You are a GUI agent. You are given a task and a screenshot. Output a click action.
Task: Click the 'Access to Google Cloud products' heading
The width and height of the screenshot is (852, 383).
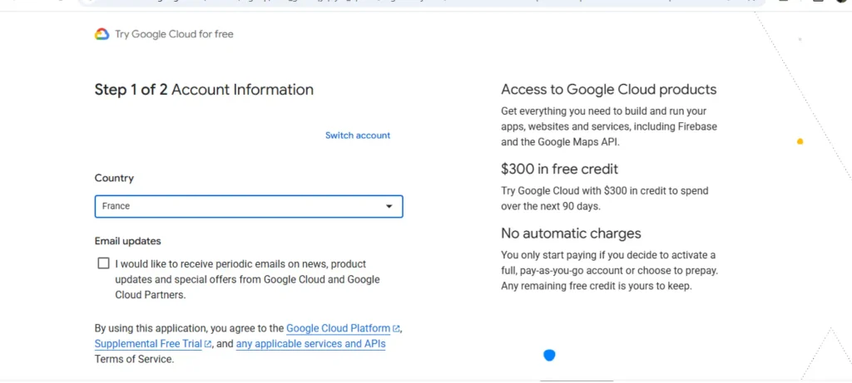(x=608, y=90)
